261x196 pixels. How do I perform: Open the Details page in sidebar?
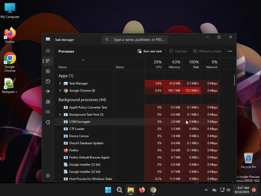[x=48, y=112]
